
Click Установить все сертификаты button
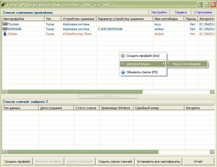(x=158, y=161)
